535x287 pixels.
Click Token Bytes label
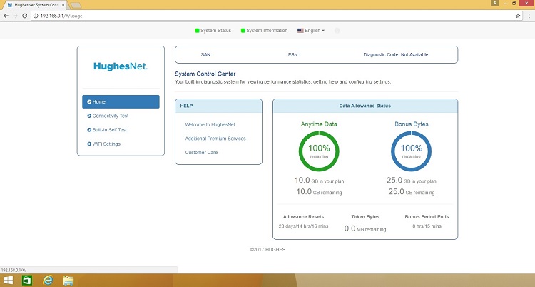(365, 216)
